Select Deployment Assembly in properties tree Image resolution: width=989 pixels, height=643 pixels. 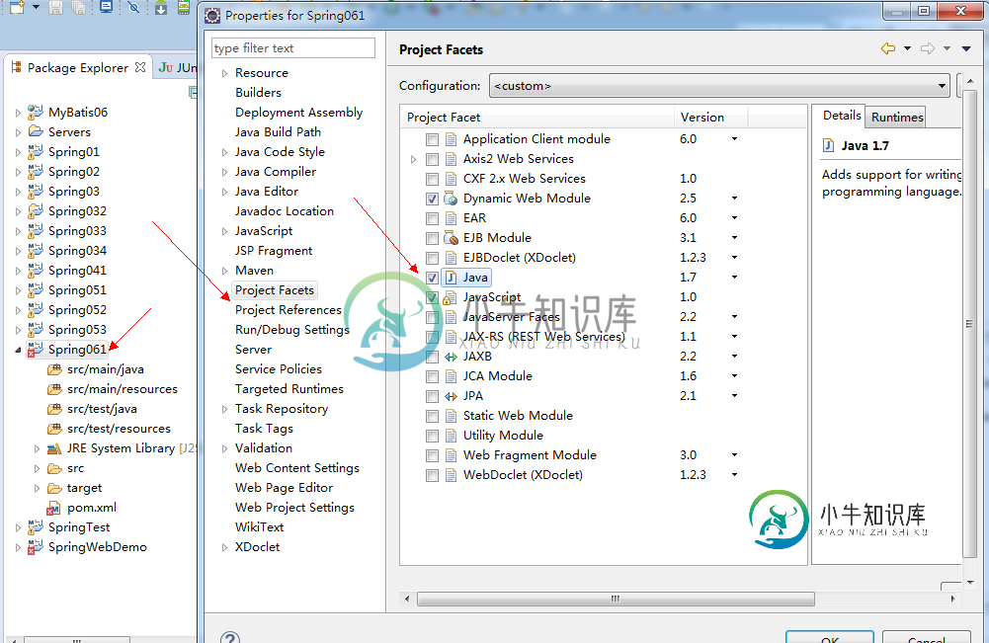pyautogui.click(x=299, y=113)
